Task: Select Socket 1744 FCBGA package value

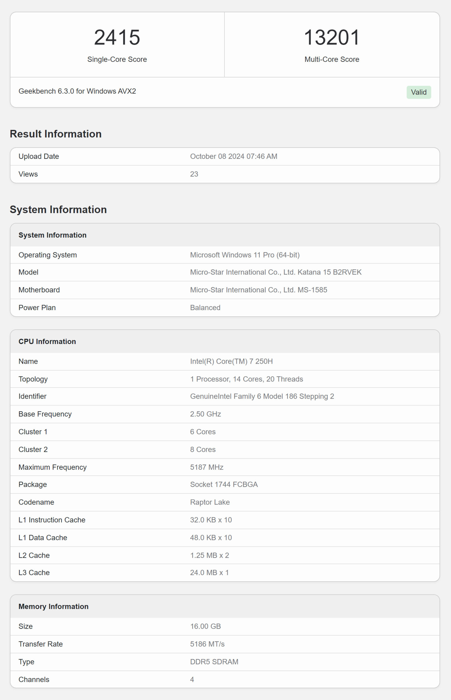Action: [224, 485]
